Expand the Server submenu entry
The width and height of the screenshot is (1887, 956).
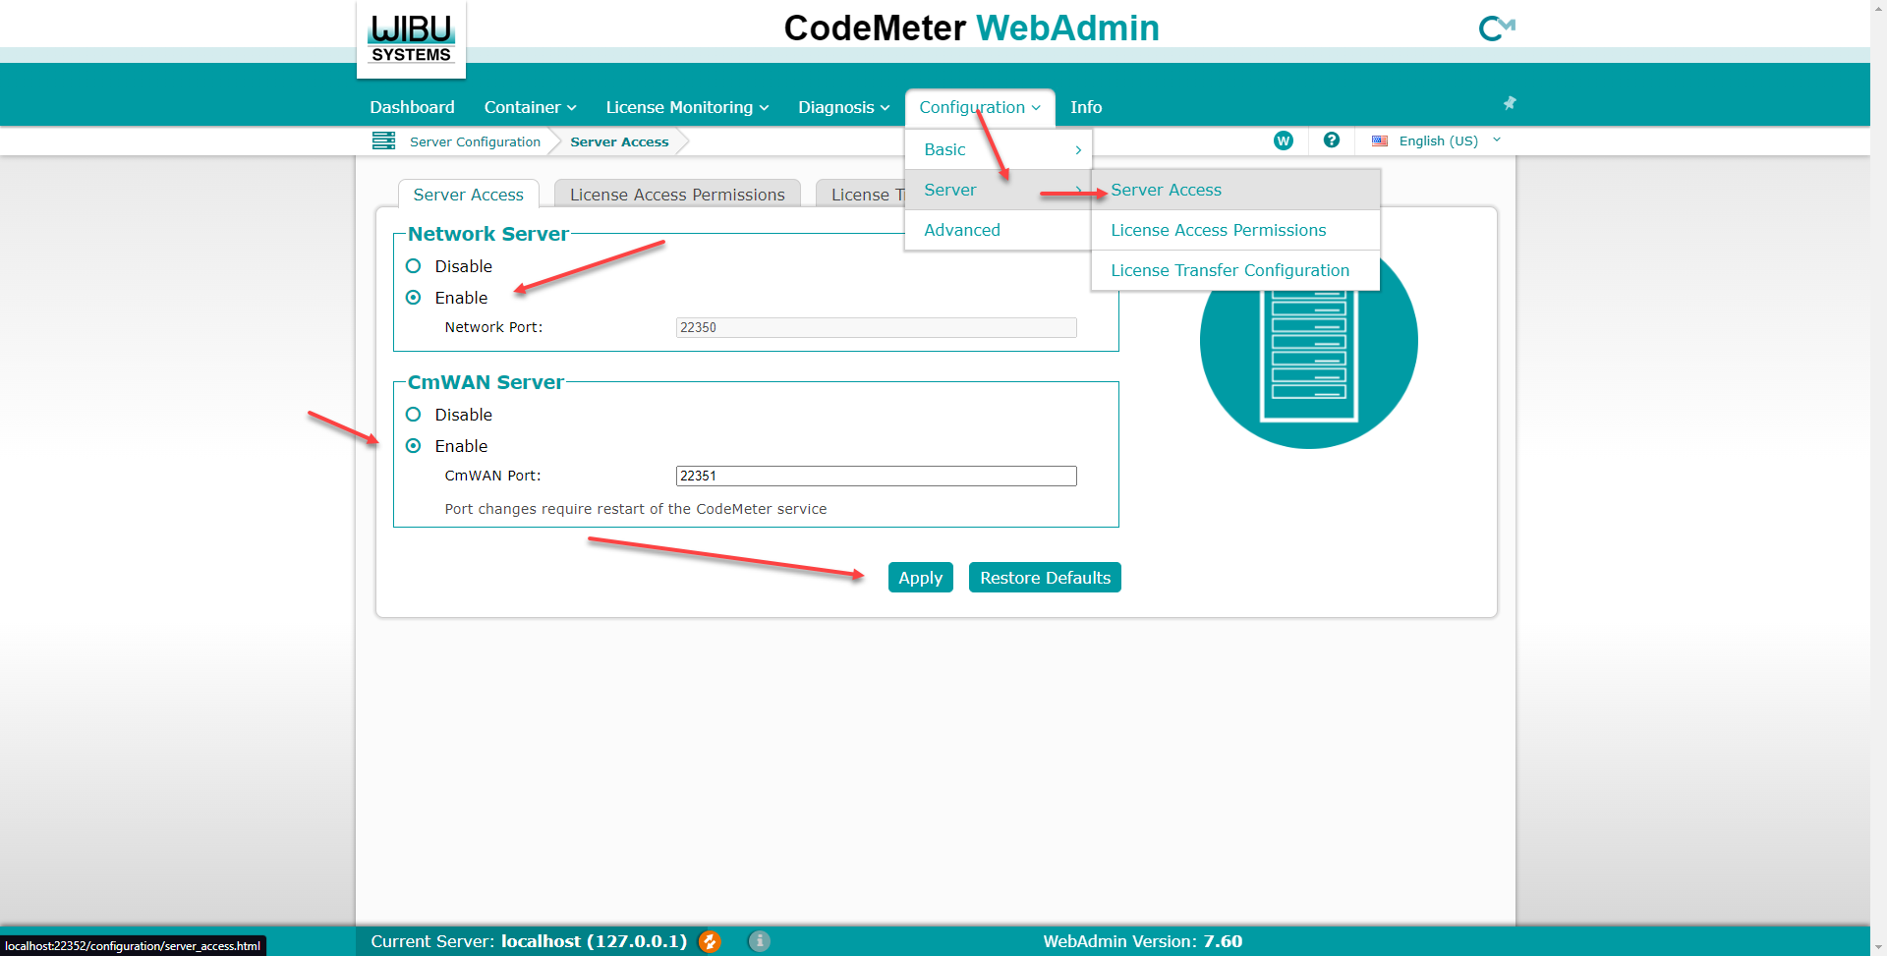click(999, 190)
